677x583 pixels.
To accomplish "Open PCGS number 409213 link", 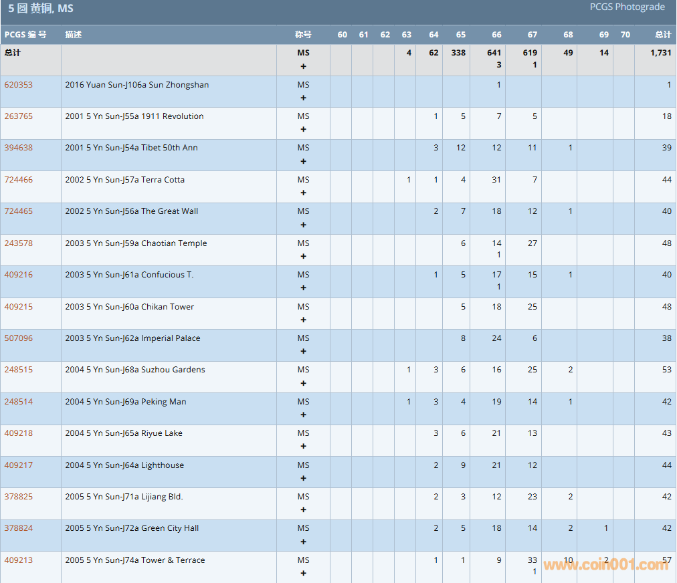I will 18,560.
